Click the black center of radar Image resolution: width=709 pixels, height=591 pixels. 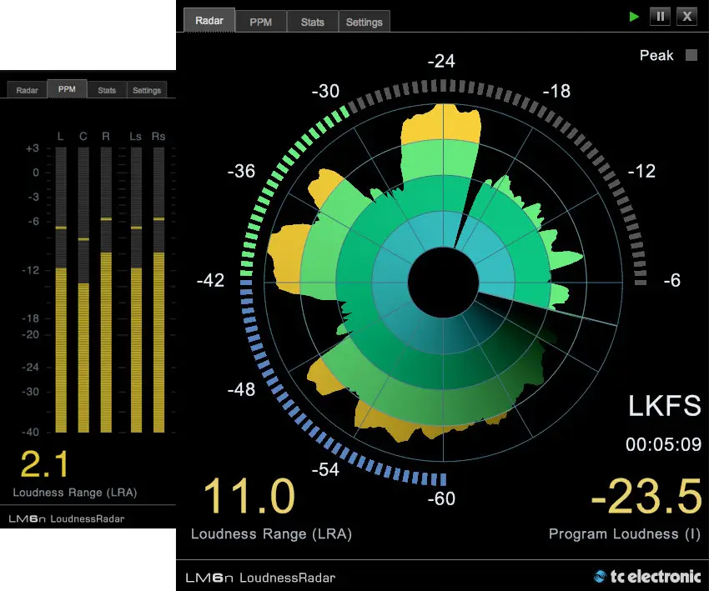click(443, 283)
